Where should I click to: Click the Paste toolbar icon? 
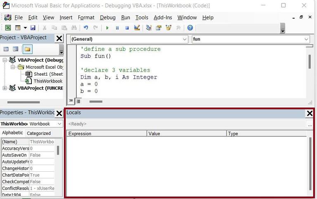[x=64, y=28]
